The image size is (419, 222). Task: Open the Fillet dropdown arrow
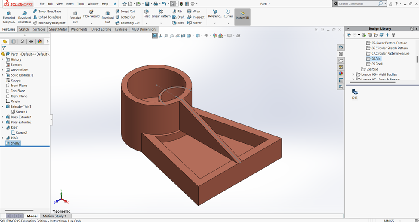click(x=147, y=23)
